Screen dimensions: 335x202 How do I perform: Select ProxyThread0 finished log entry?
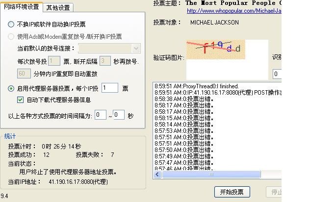(196, 86)
